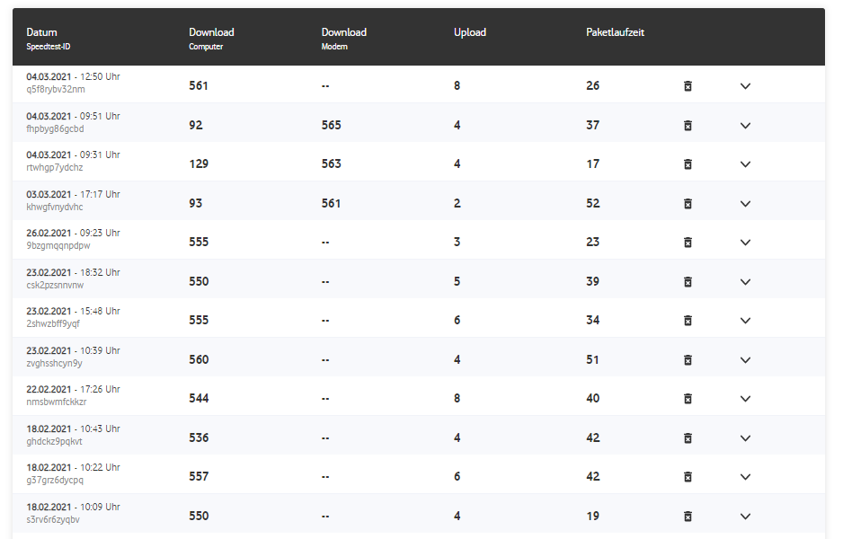This screenshot has width=843, height=539.
Task: Delete the 22.02.2021 17:26 Uhr test
Action: coord(688,399)
